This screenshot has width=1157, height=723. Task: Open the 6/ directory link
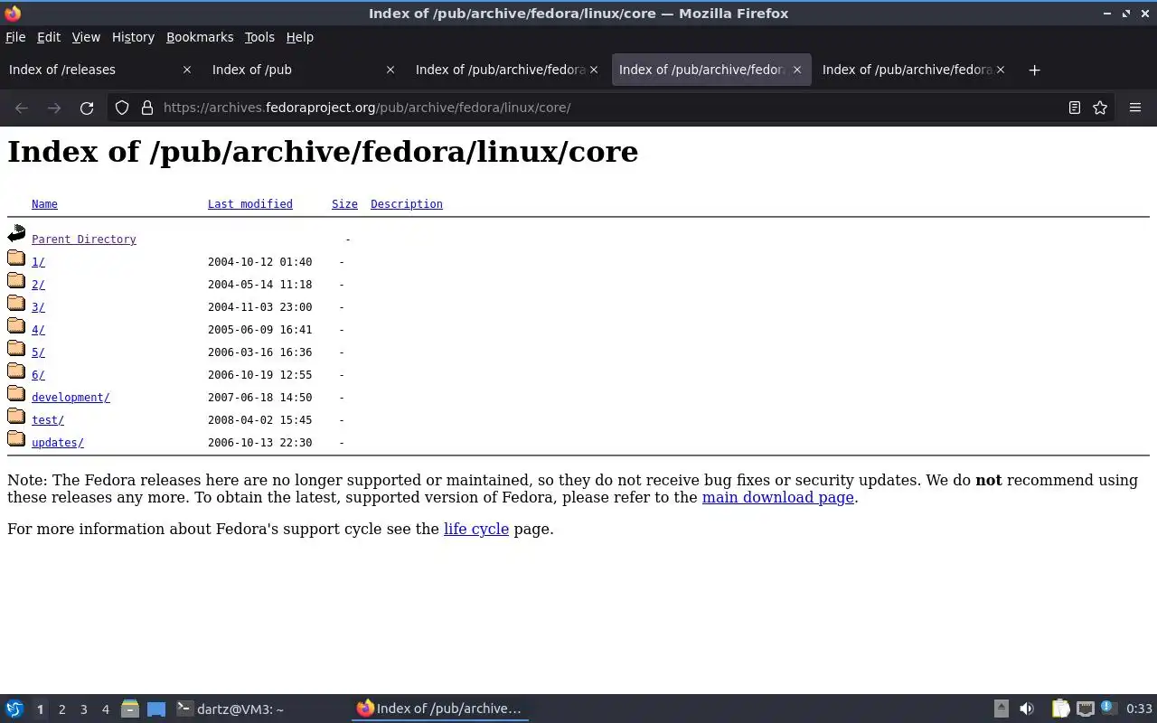click(x=38, y=375)
